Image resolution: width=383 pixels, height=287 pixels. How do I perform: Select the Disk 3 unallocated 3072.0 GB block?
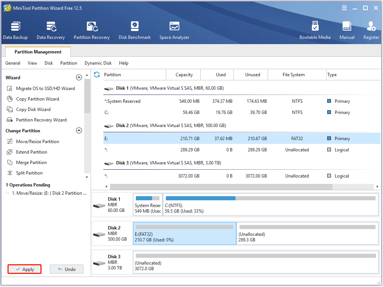tap(256, 262)
